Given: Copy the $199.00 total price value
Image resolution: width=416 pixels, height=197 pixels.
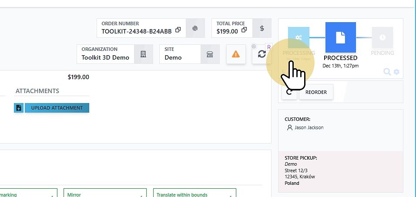Looking at the screenshot, I should click(x=244, y=30).
